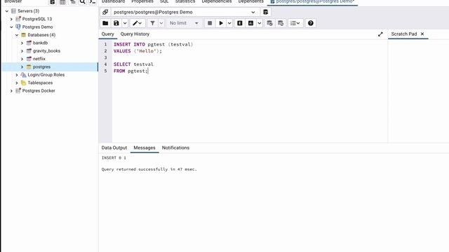The width and height of the screenshot is (449, 252).
Task: Click the filter funnel icon
Action: 152,23
